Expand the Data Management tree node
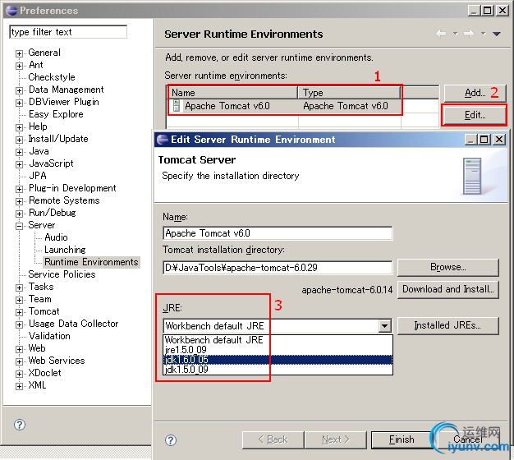Screen dimensions: 514x460 tap(20, 90)
